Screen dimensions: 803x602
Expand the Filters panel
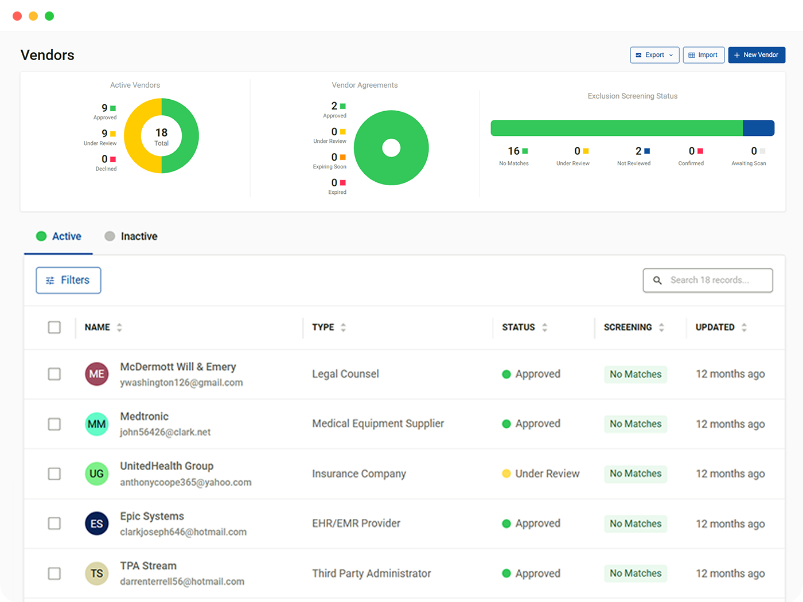(x=68, y=280)
